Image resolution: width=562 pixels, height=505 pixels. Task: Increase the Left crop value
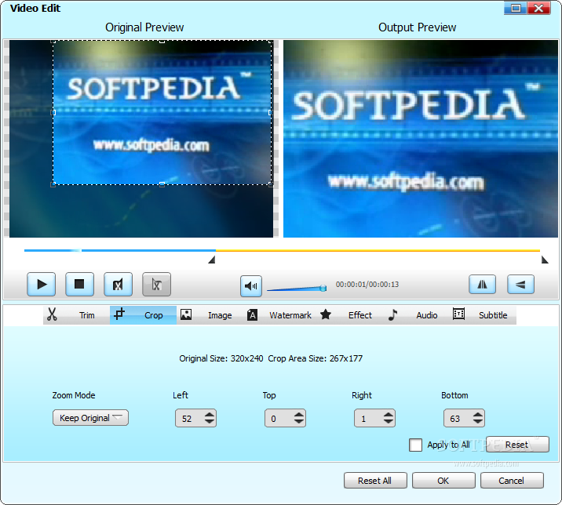coord(210,414)
